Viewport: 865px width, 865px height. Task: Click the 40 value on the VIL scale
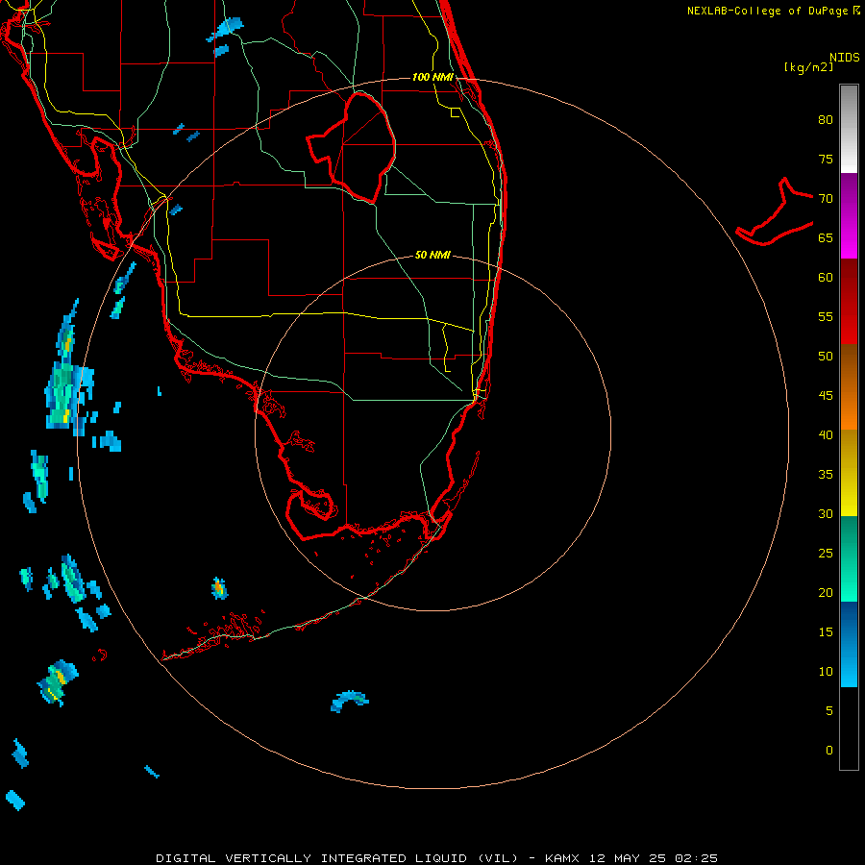click(826, 434)
